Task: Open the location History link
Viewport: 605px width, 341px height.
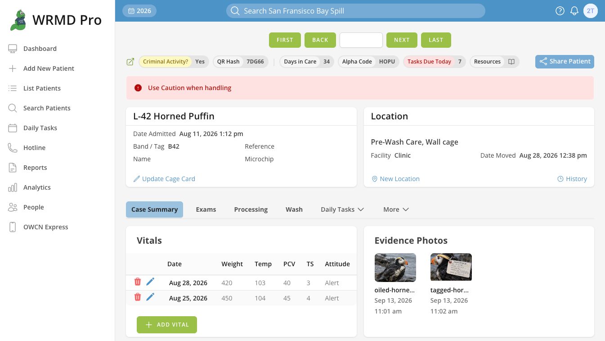Action: click(572, 179)
